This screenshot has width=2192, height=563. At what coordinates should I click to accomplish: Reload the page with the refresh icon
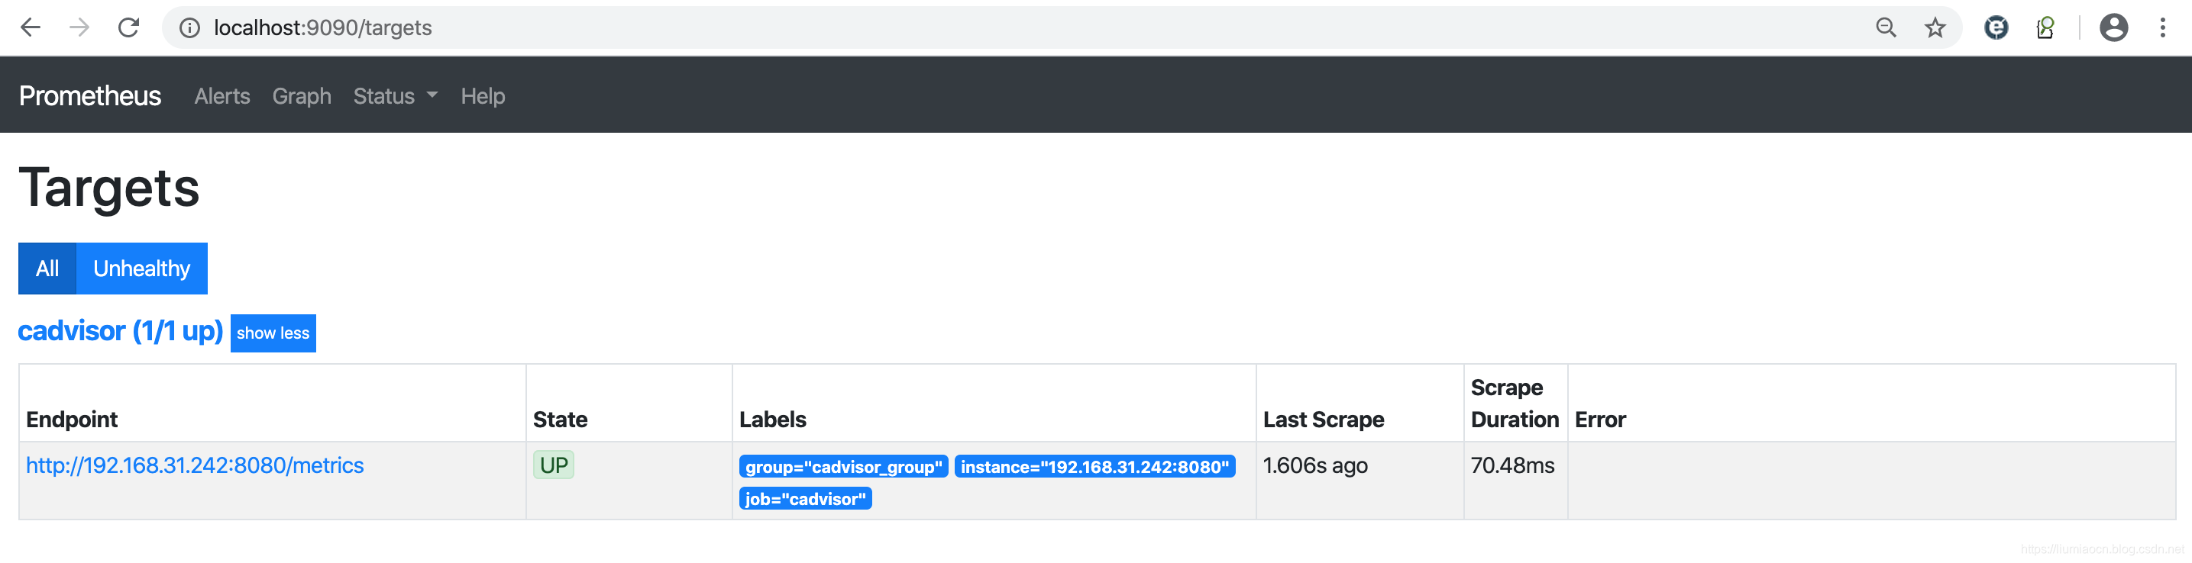[128, 28]
